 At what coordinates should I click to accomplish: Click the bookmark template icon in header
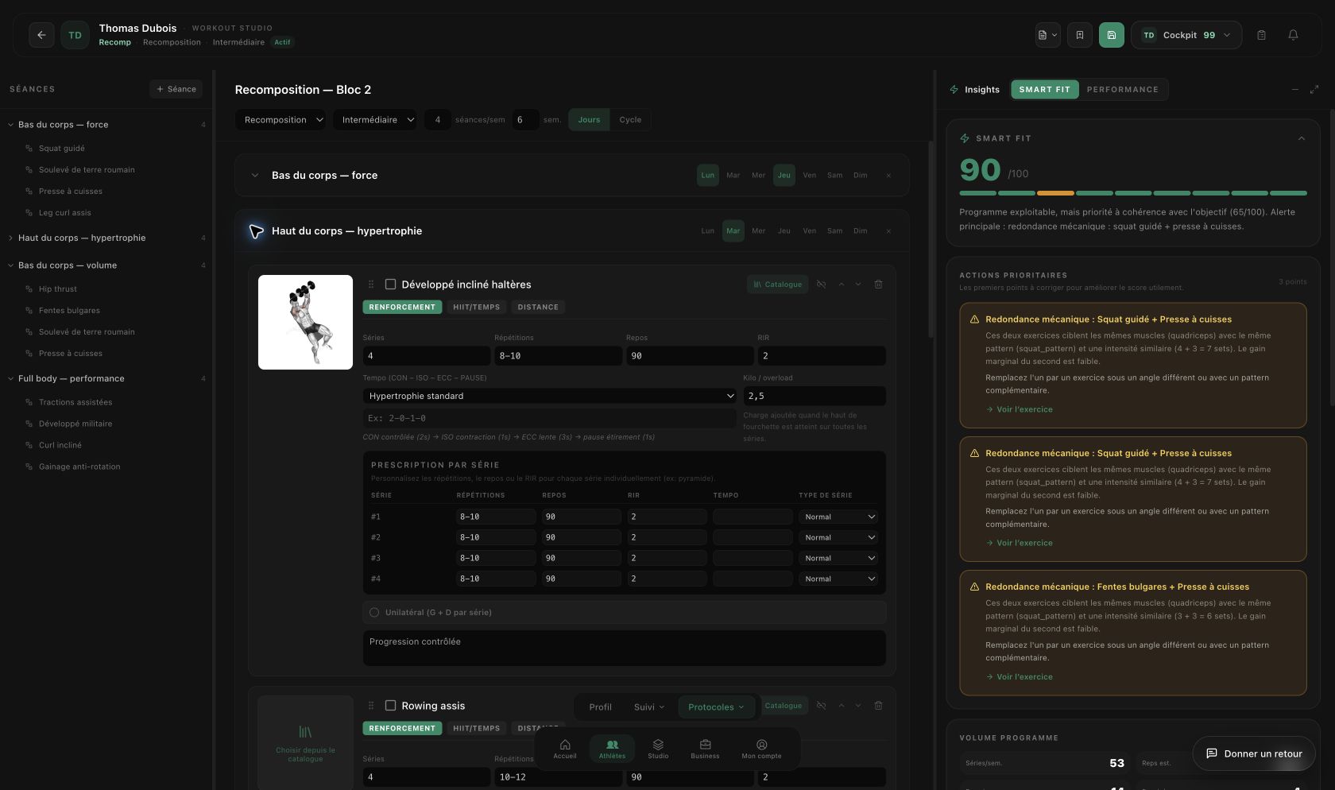1079,35
